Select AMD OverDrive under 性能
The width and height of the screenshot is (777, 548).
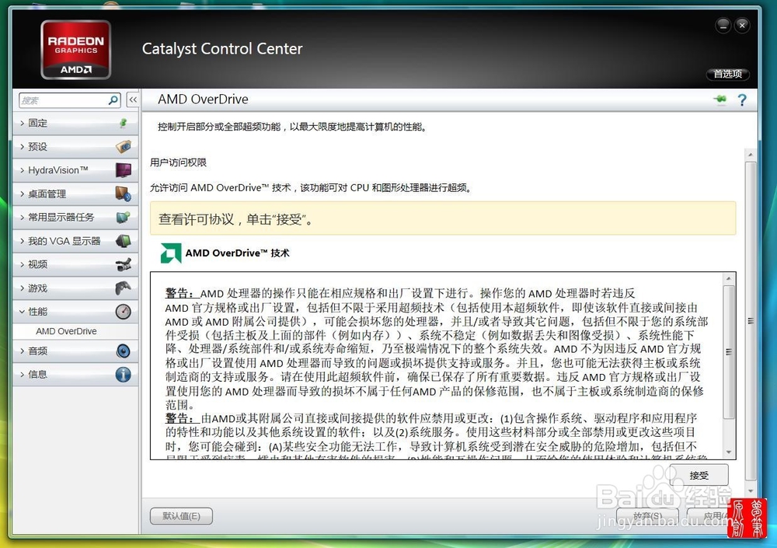pos(66,331)
